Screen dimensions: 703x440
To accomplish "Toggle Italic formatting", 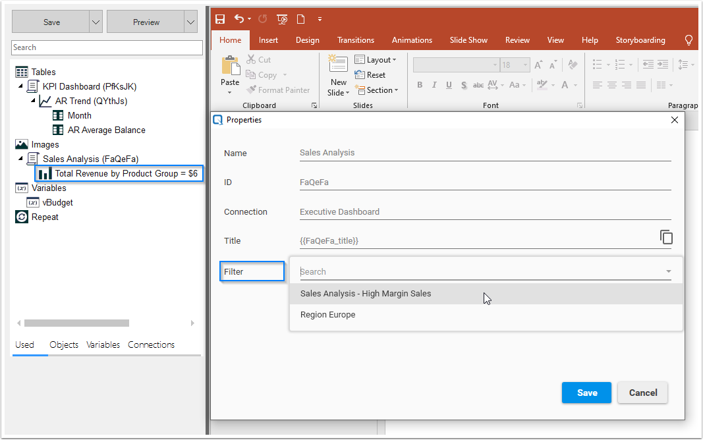I will 434,85.
